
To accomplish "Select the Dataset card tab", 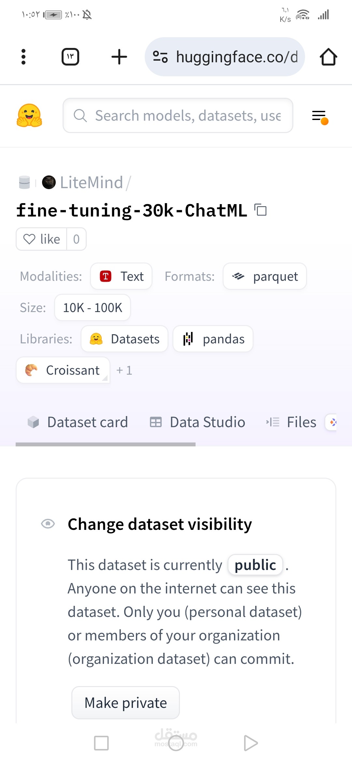I will click(78, 422).
